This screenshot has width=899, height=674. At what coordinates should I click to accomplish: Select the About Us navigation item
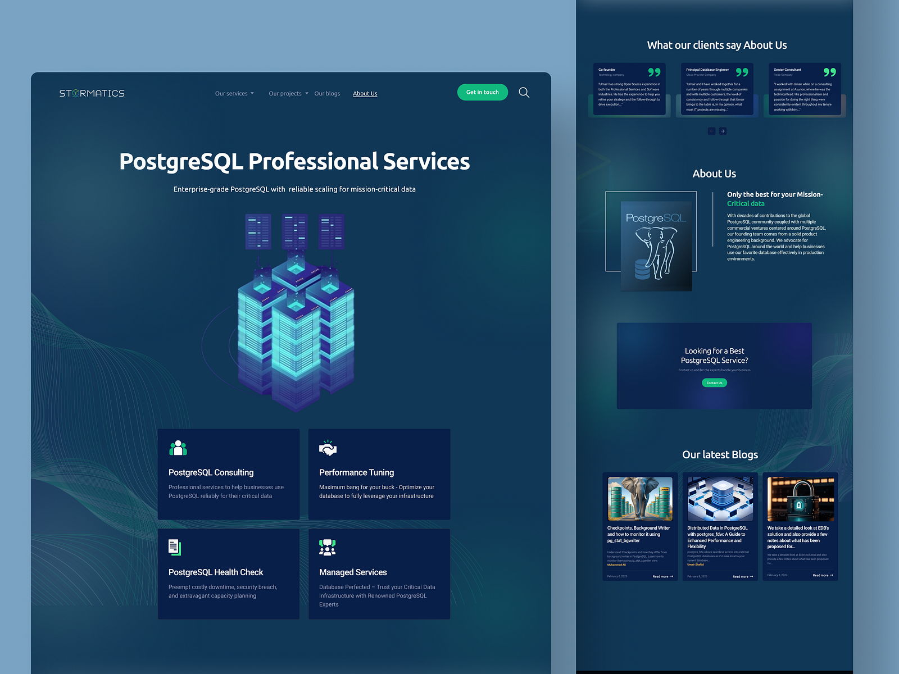[x=365, y=93]
